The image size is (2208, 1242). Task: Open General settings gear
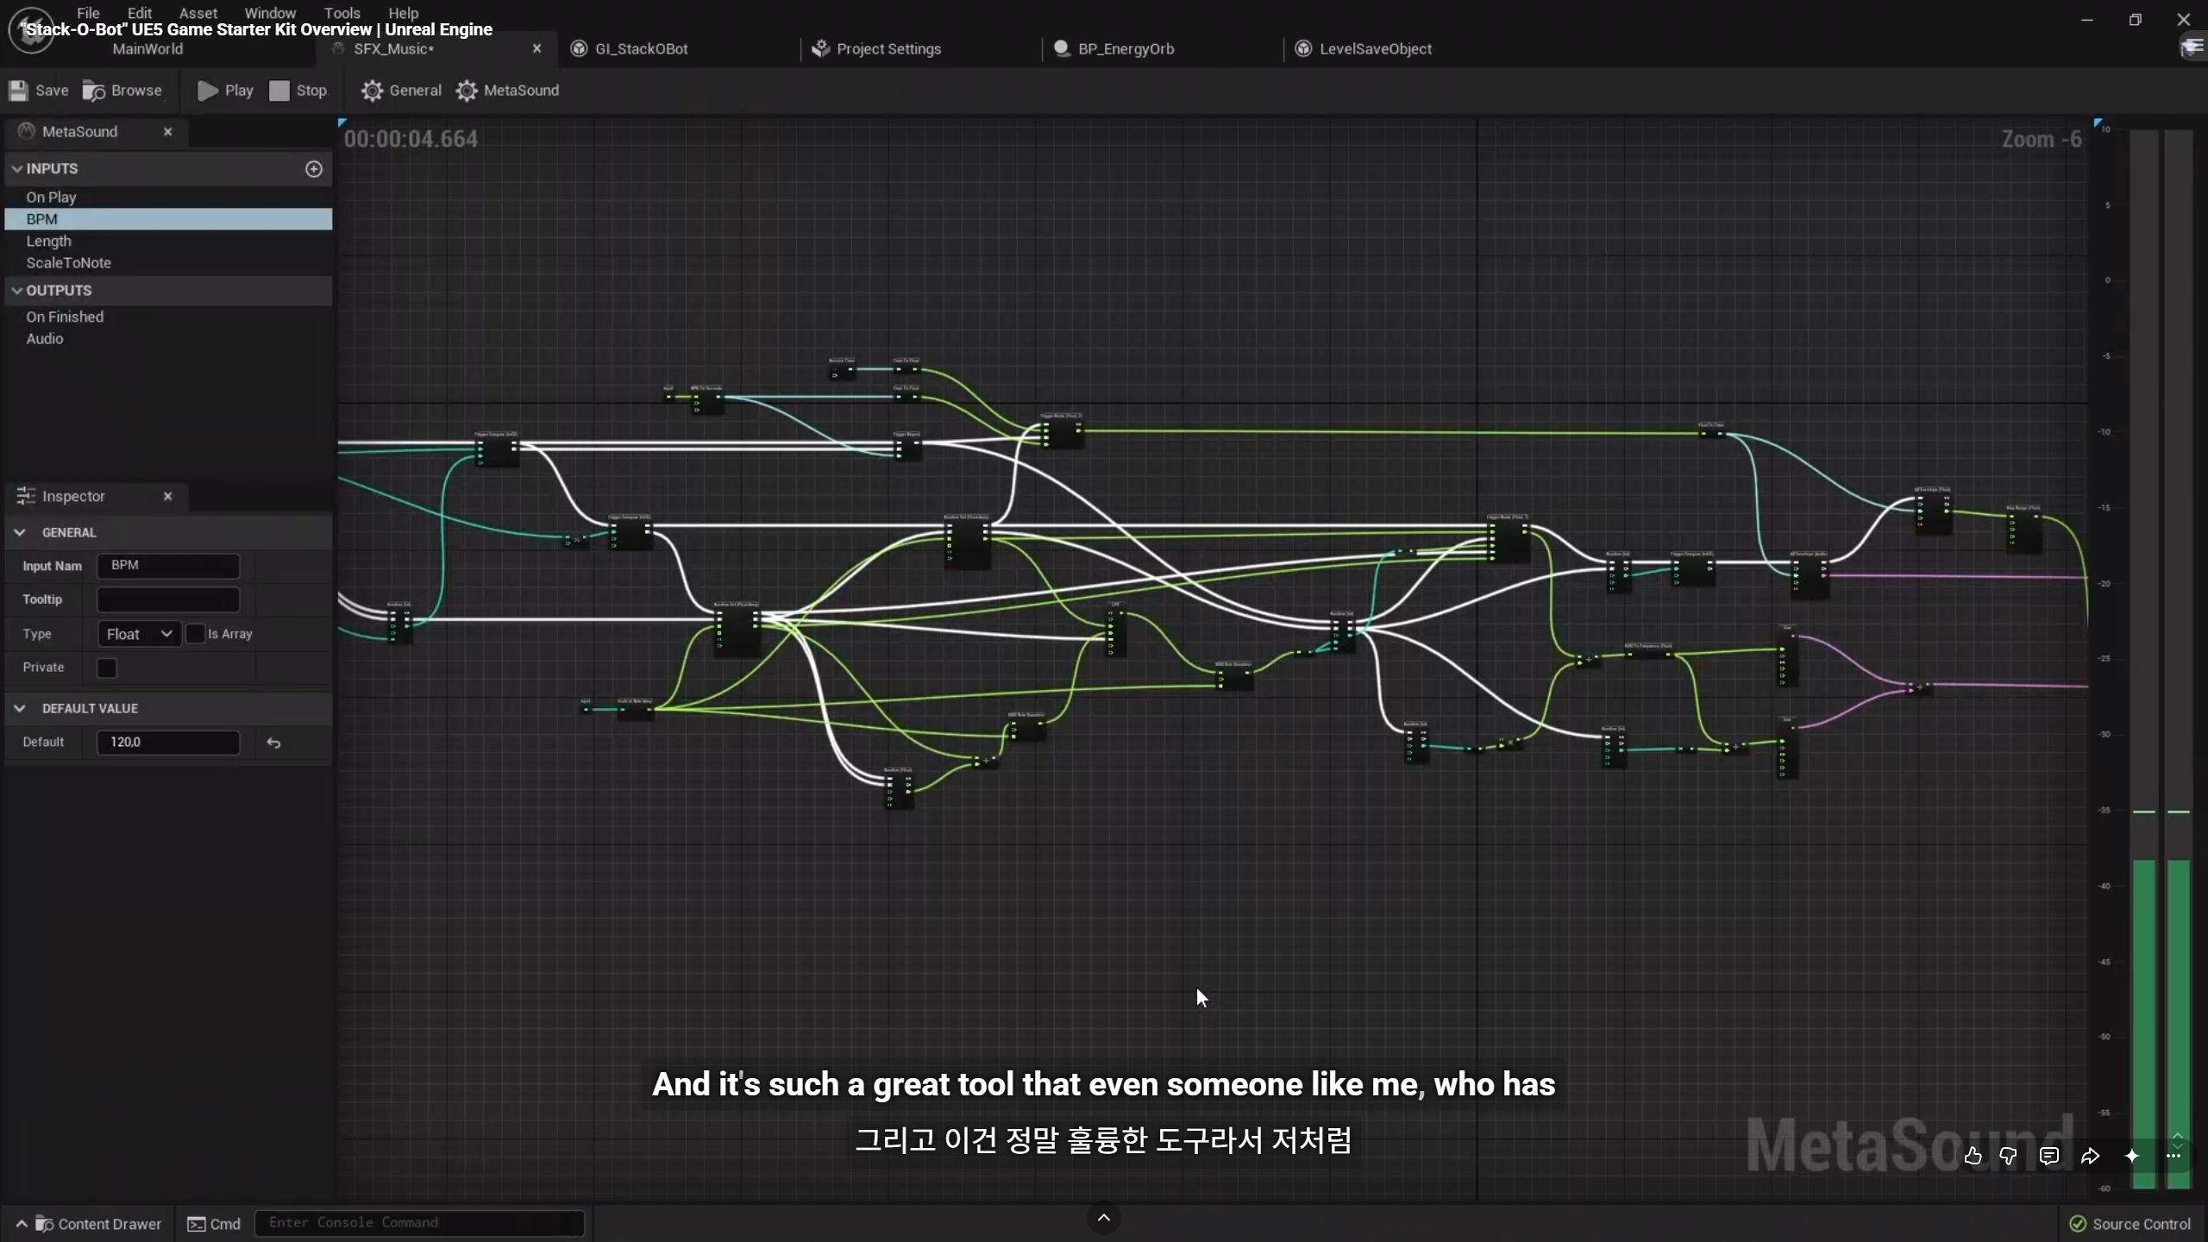click(401, 91)
